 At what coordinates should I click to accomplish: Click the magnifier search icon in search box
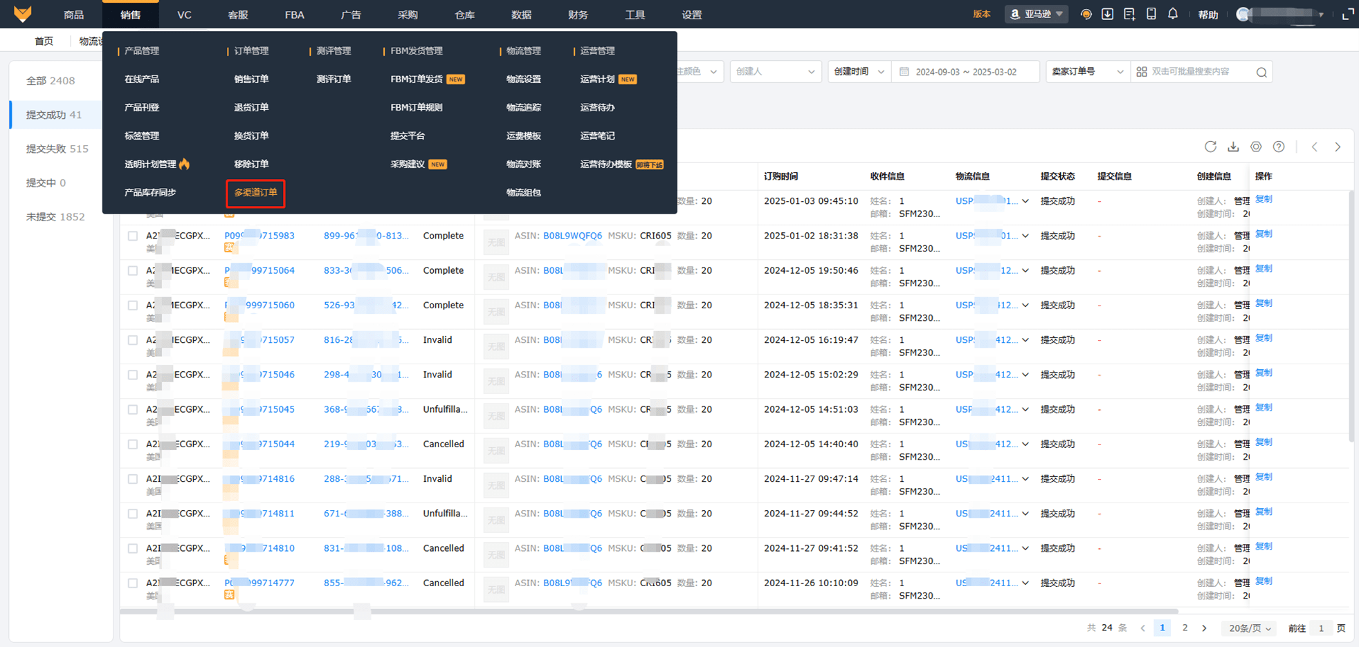[1261, 72]
